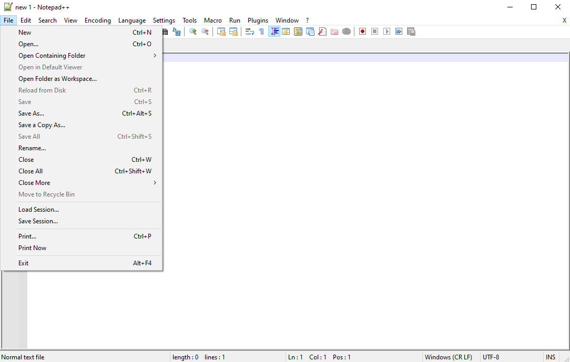Image resolution: width=570 pixels, height=362 pixels.
Task: Toggle synchronize vertical scrolling icon
Action: pos(221,32)
